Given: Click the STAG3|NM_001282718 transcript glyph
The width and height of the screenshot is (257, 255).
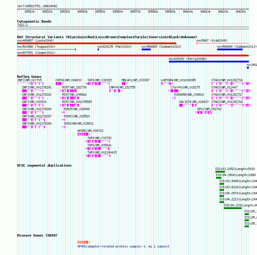Looking at the screenshot, I should pyautogui.click(x=231, y=105).
